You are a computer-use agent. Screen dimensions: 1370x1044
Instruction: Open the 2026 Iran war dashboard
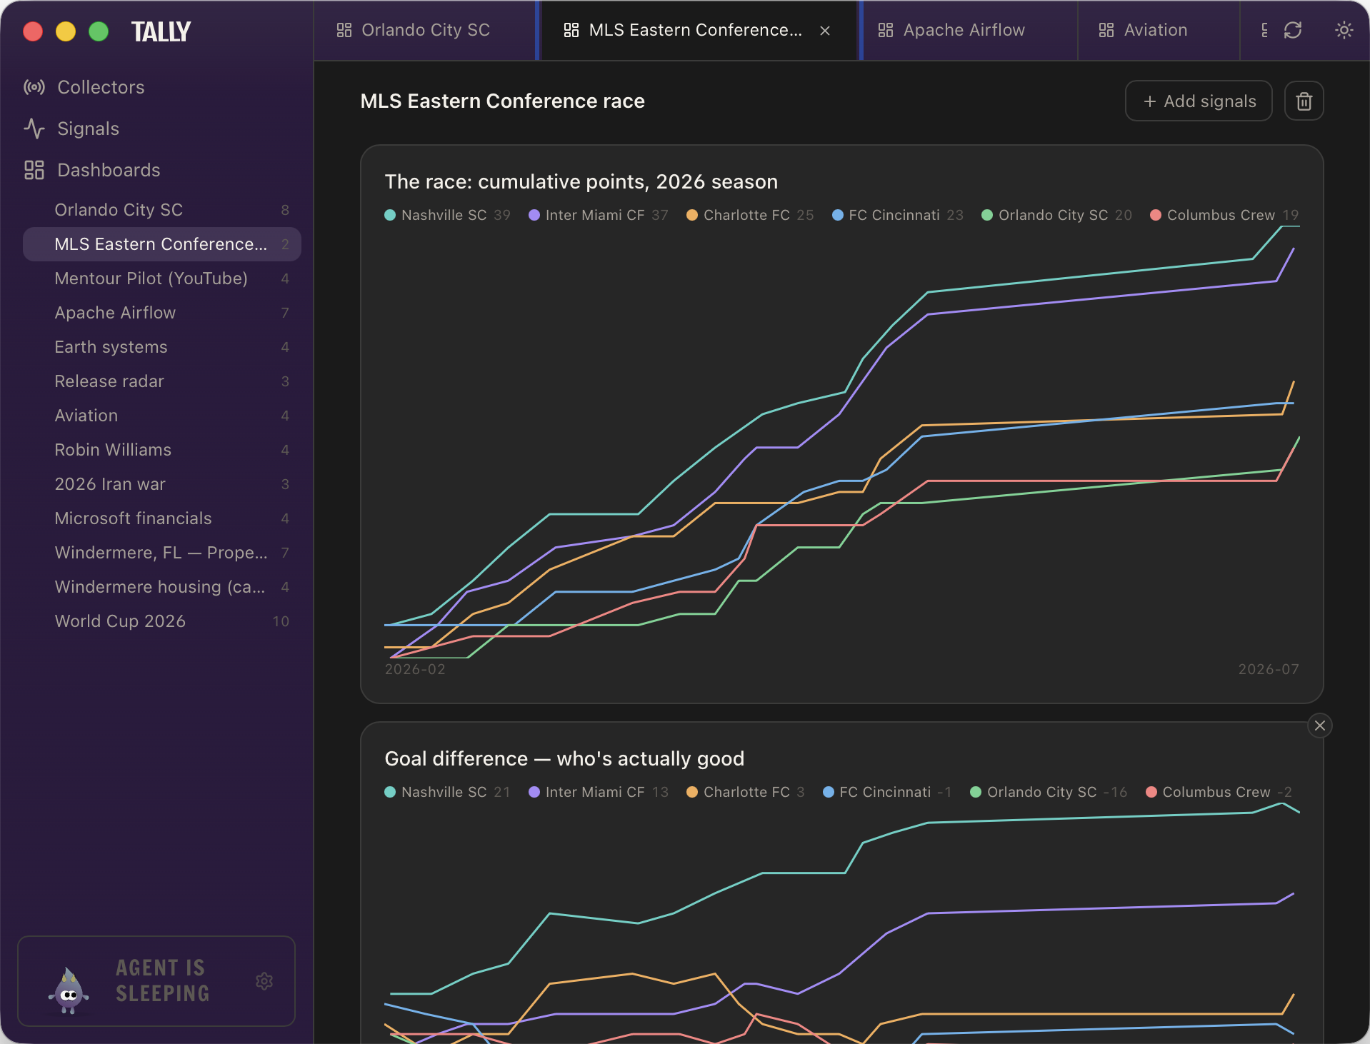pos(162,484)
